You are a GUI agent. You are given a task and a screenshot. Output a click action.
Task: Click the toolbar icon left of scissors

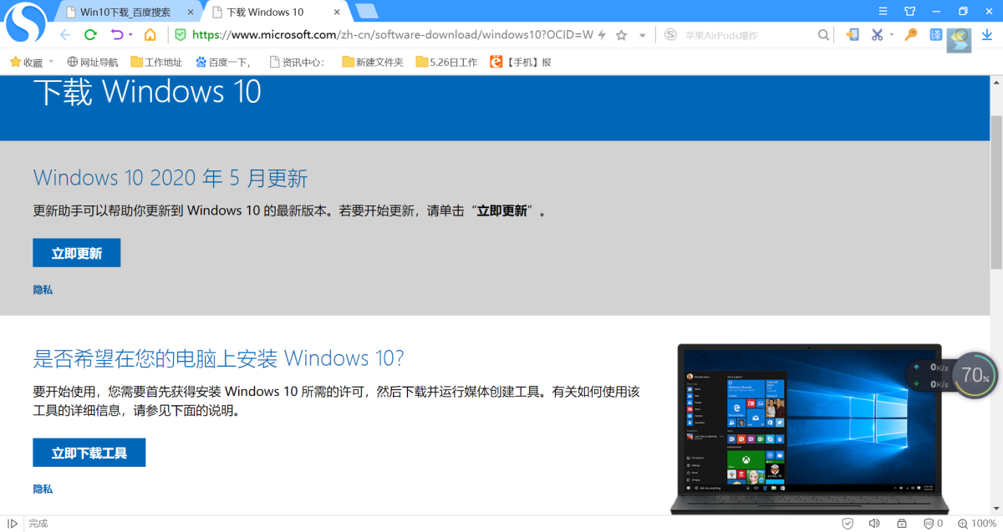pyautogui.click(x=853, y=35)
